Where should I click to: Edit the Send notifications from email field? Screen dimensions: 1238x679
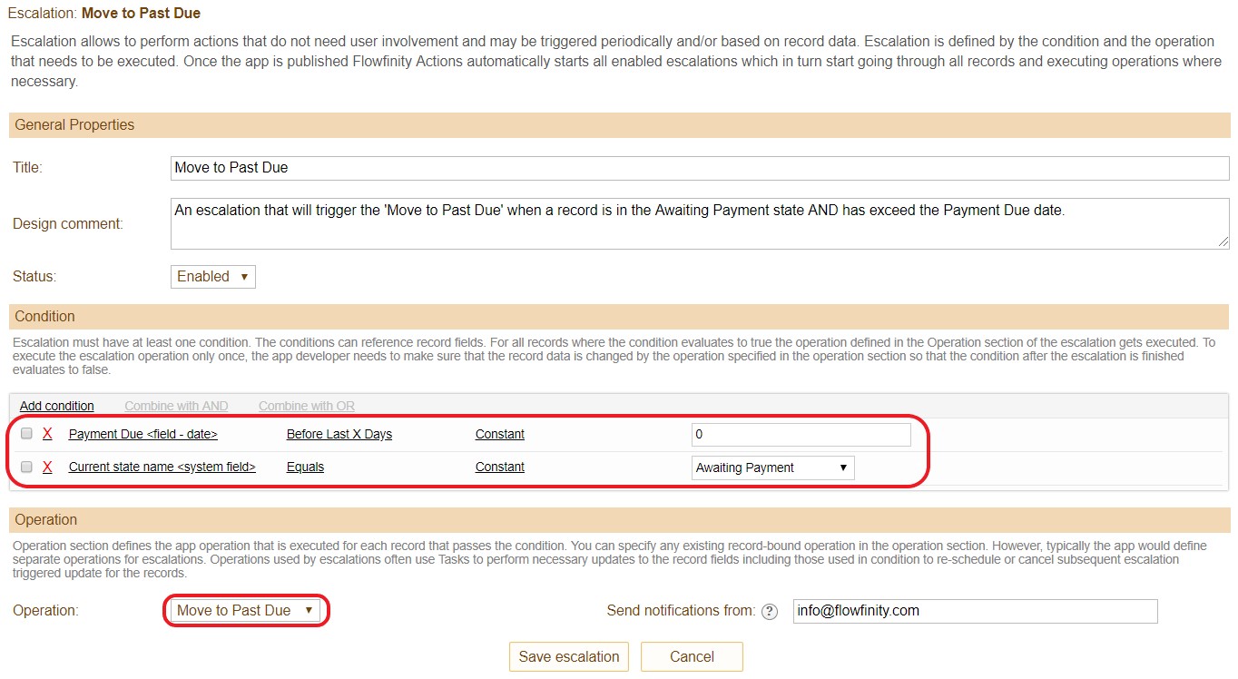pos(975,611)
